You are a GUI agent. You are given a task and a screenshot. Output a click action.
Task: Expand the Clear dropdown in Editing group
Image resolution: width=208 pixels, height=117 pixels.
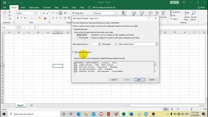(178, 19)
